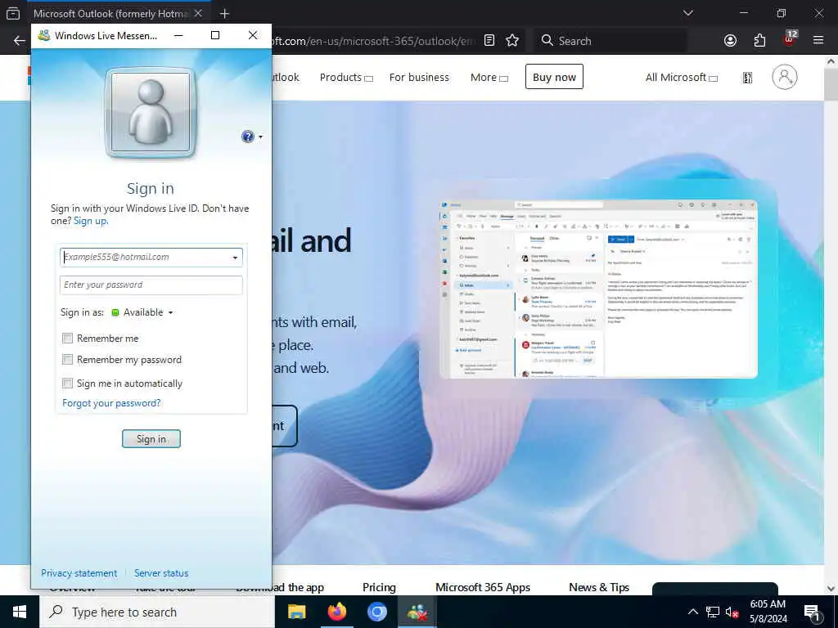The width and height of the screenshot is (838, 628).
Task: Open Forgot your password link
Action: pos(111,402)
